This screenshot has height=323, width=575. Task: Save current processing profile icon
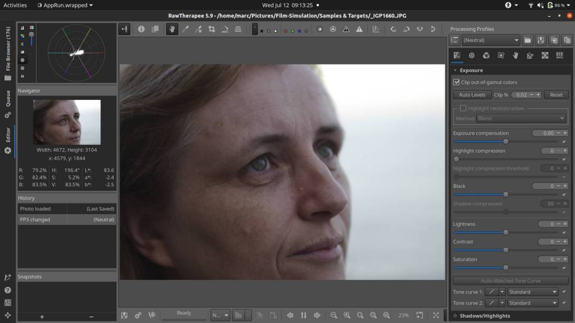(x=541, y=40)
